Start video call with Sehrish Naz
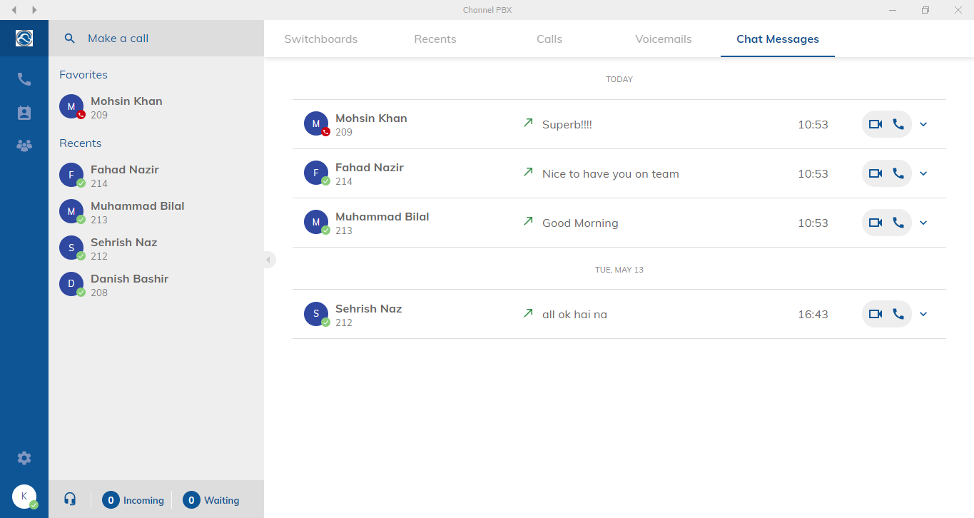974x518 pixels. pyautogui.click(x=876, y=314)
